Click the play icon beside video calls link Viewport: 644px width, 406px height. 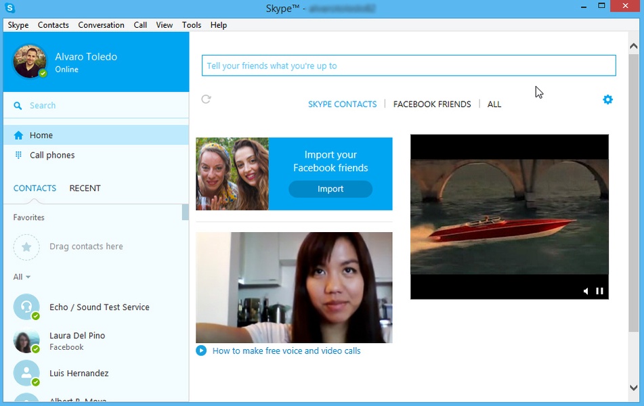pyautogui.click(x=201, y=351)
